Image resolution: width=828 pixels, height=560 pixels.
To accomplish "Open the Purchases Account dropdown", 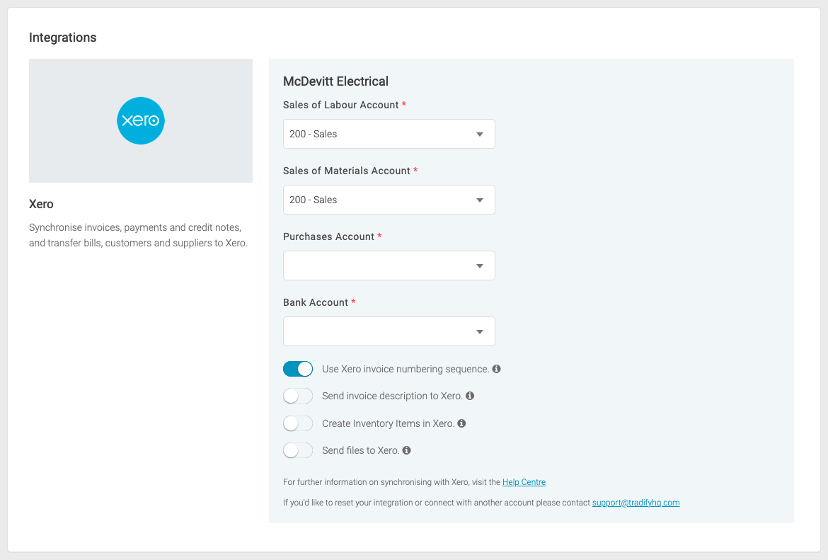I will coord(389,265).
